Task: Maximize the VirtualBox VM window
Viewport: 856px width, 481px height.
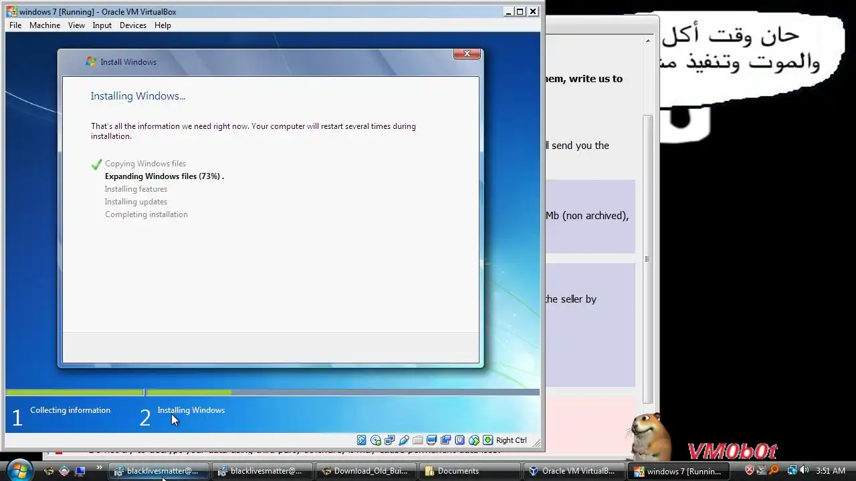Action: [x=520, y=11]
